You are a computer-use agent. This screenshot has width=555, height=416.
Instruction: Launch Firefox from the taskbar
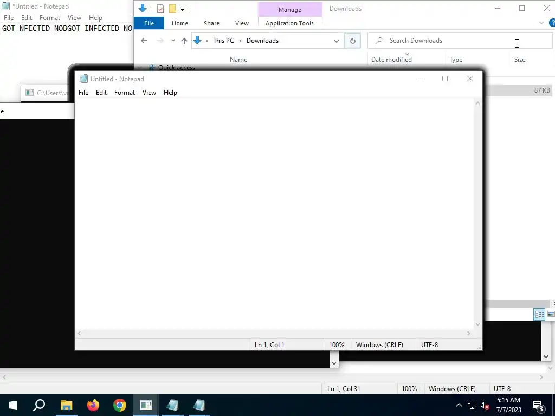93,405
